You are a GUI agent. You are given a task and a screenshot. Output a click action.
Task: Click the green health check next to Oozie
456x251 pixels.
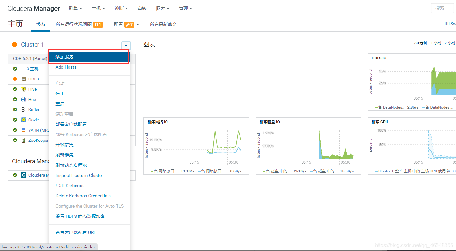tap(15, 120)
